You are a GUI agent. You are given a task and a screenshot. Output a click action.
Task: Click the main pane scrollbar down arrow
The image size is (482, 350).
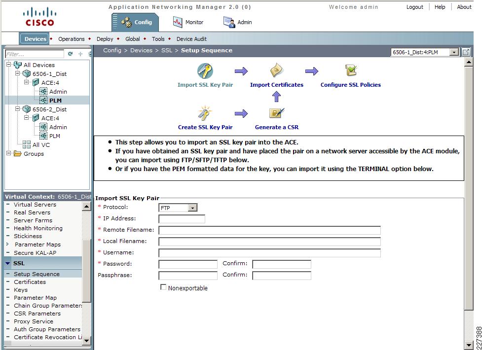[x=469, y=345]
